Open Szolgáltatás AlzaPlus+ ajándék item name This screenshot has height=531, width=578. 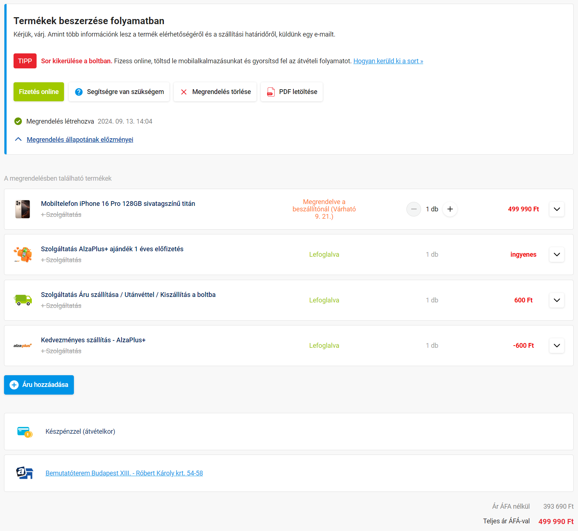click(x=112, y=249)
